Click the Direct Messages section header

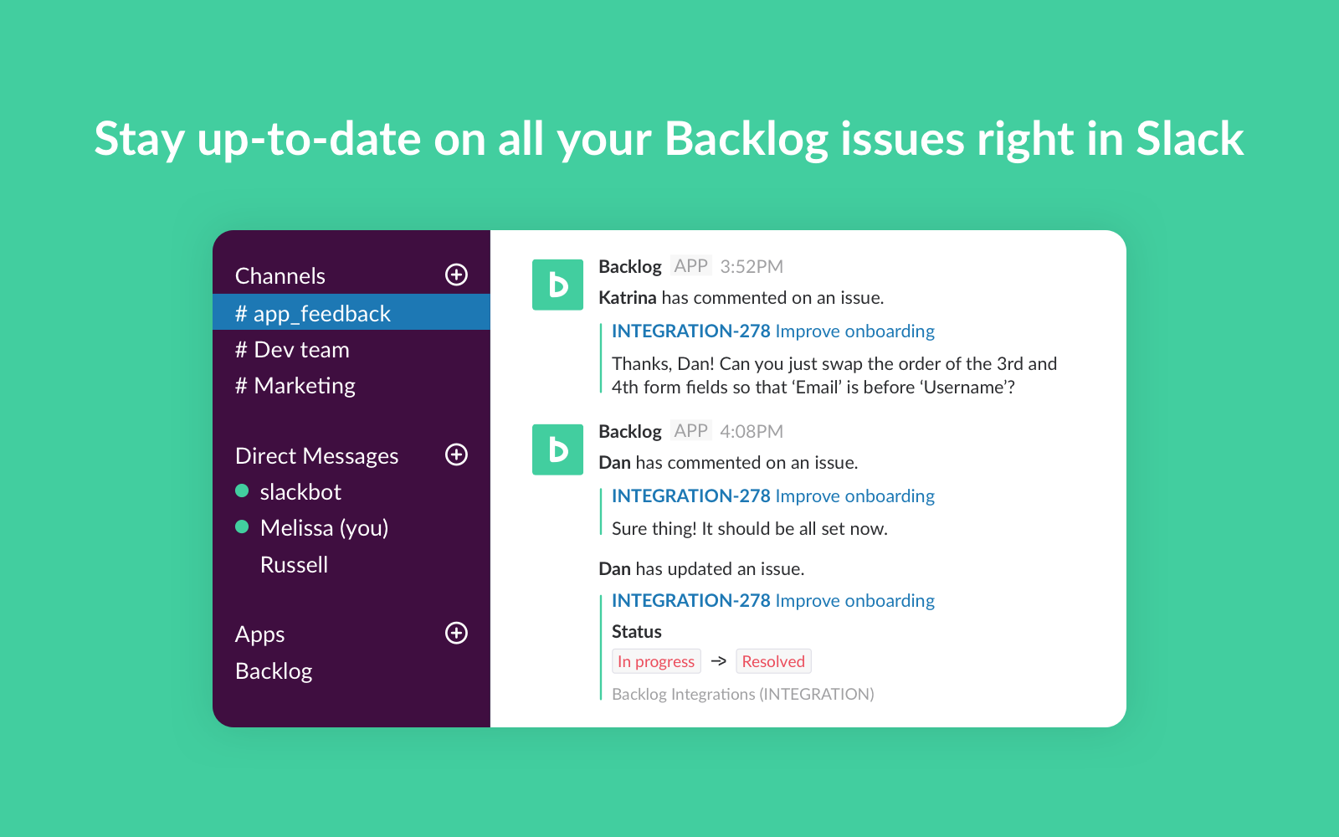316,456
